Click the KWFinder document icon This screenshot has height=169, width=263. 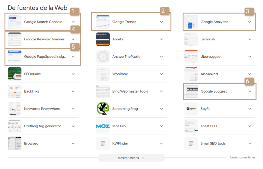(103, 144)
